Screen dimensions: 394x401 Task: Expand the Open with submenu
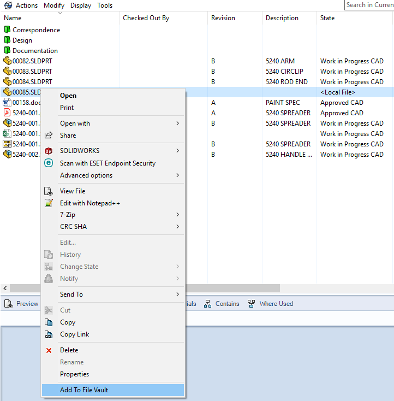click(x=177, y=123)
